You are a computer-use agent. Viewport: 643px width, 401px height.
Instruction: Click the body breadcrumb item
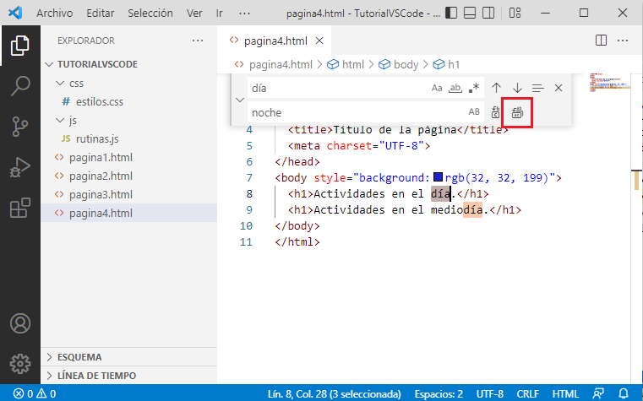(x=406, y=64)
